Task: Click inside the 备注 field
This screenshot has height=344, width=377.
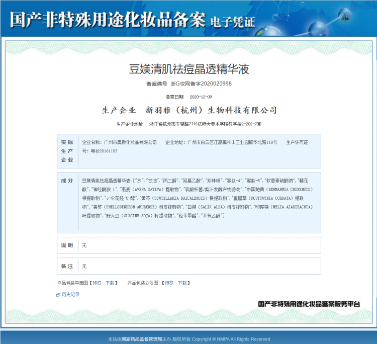Action: coord(201,266)
